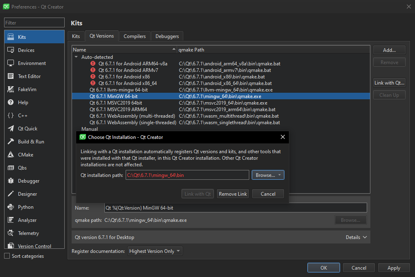Collapse the Auto-detected tree group
The width and height of the screenshot is (415, 277).
tap(76, 57)
